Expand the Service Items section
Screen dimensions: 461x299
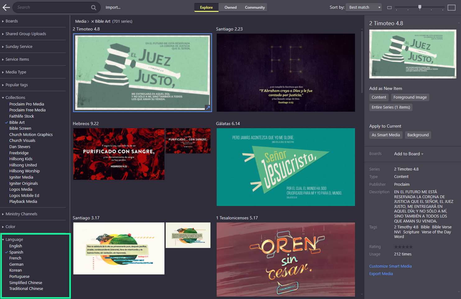click(17, 59)
